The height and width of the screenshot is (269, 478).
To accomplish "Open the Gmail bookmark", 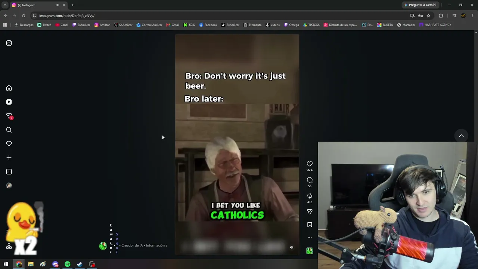I will (x=173, y=25).
